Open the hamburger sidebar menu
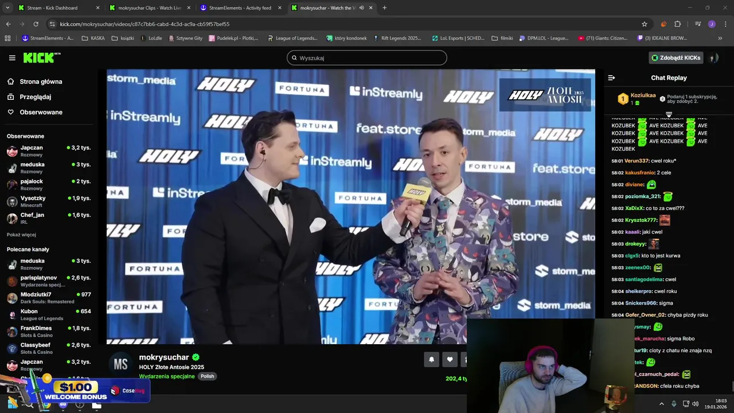This screenshot has height=413, width=734. pyautogui.click(x=12, y=58)
